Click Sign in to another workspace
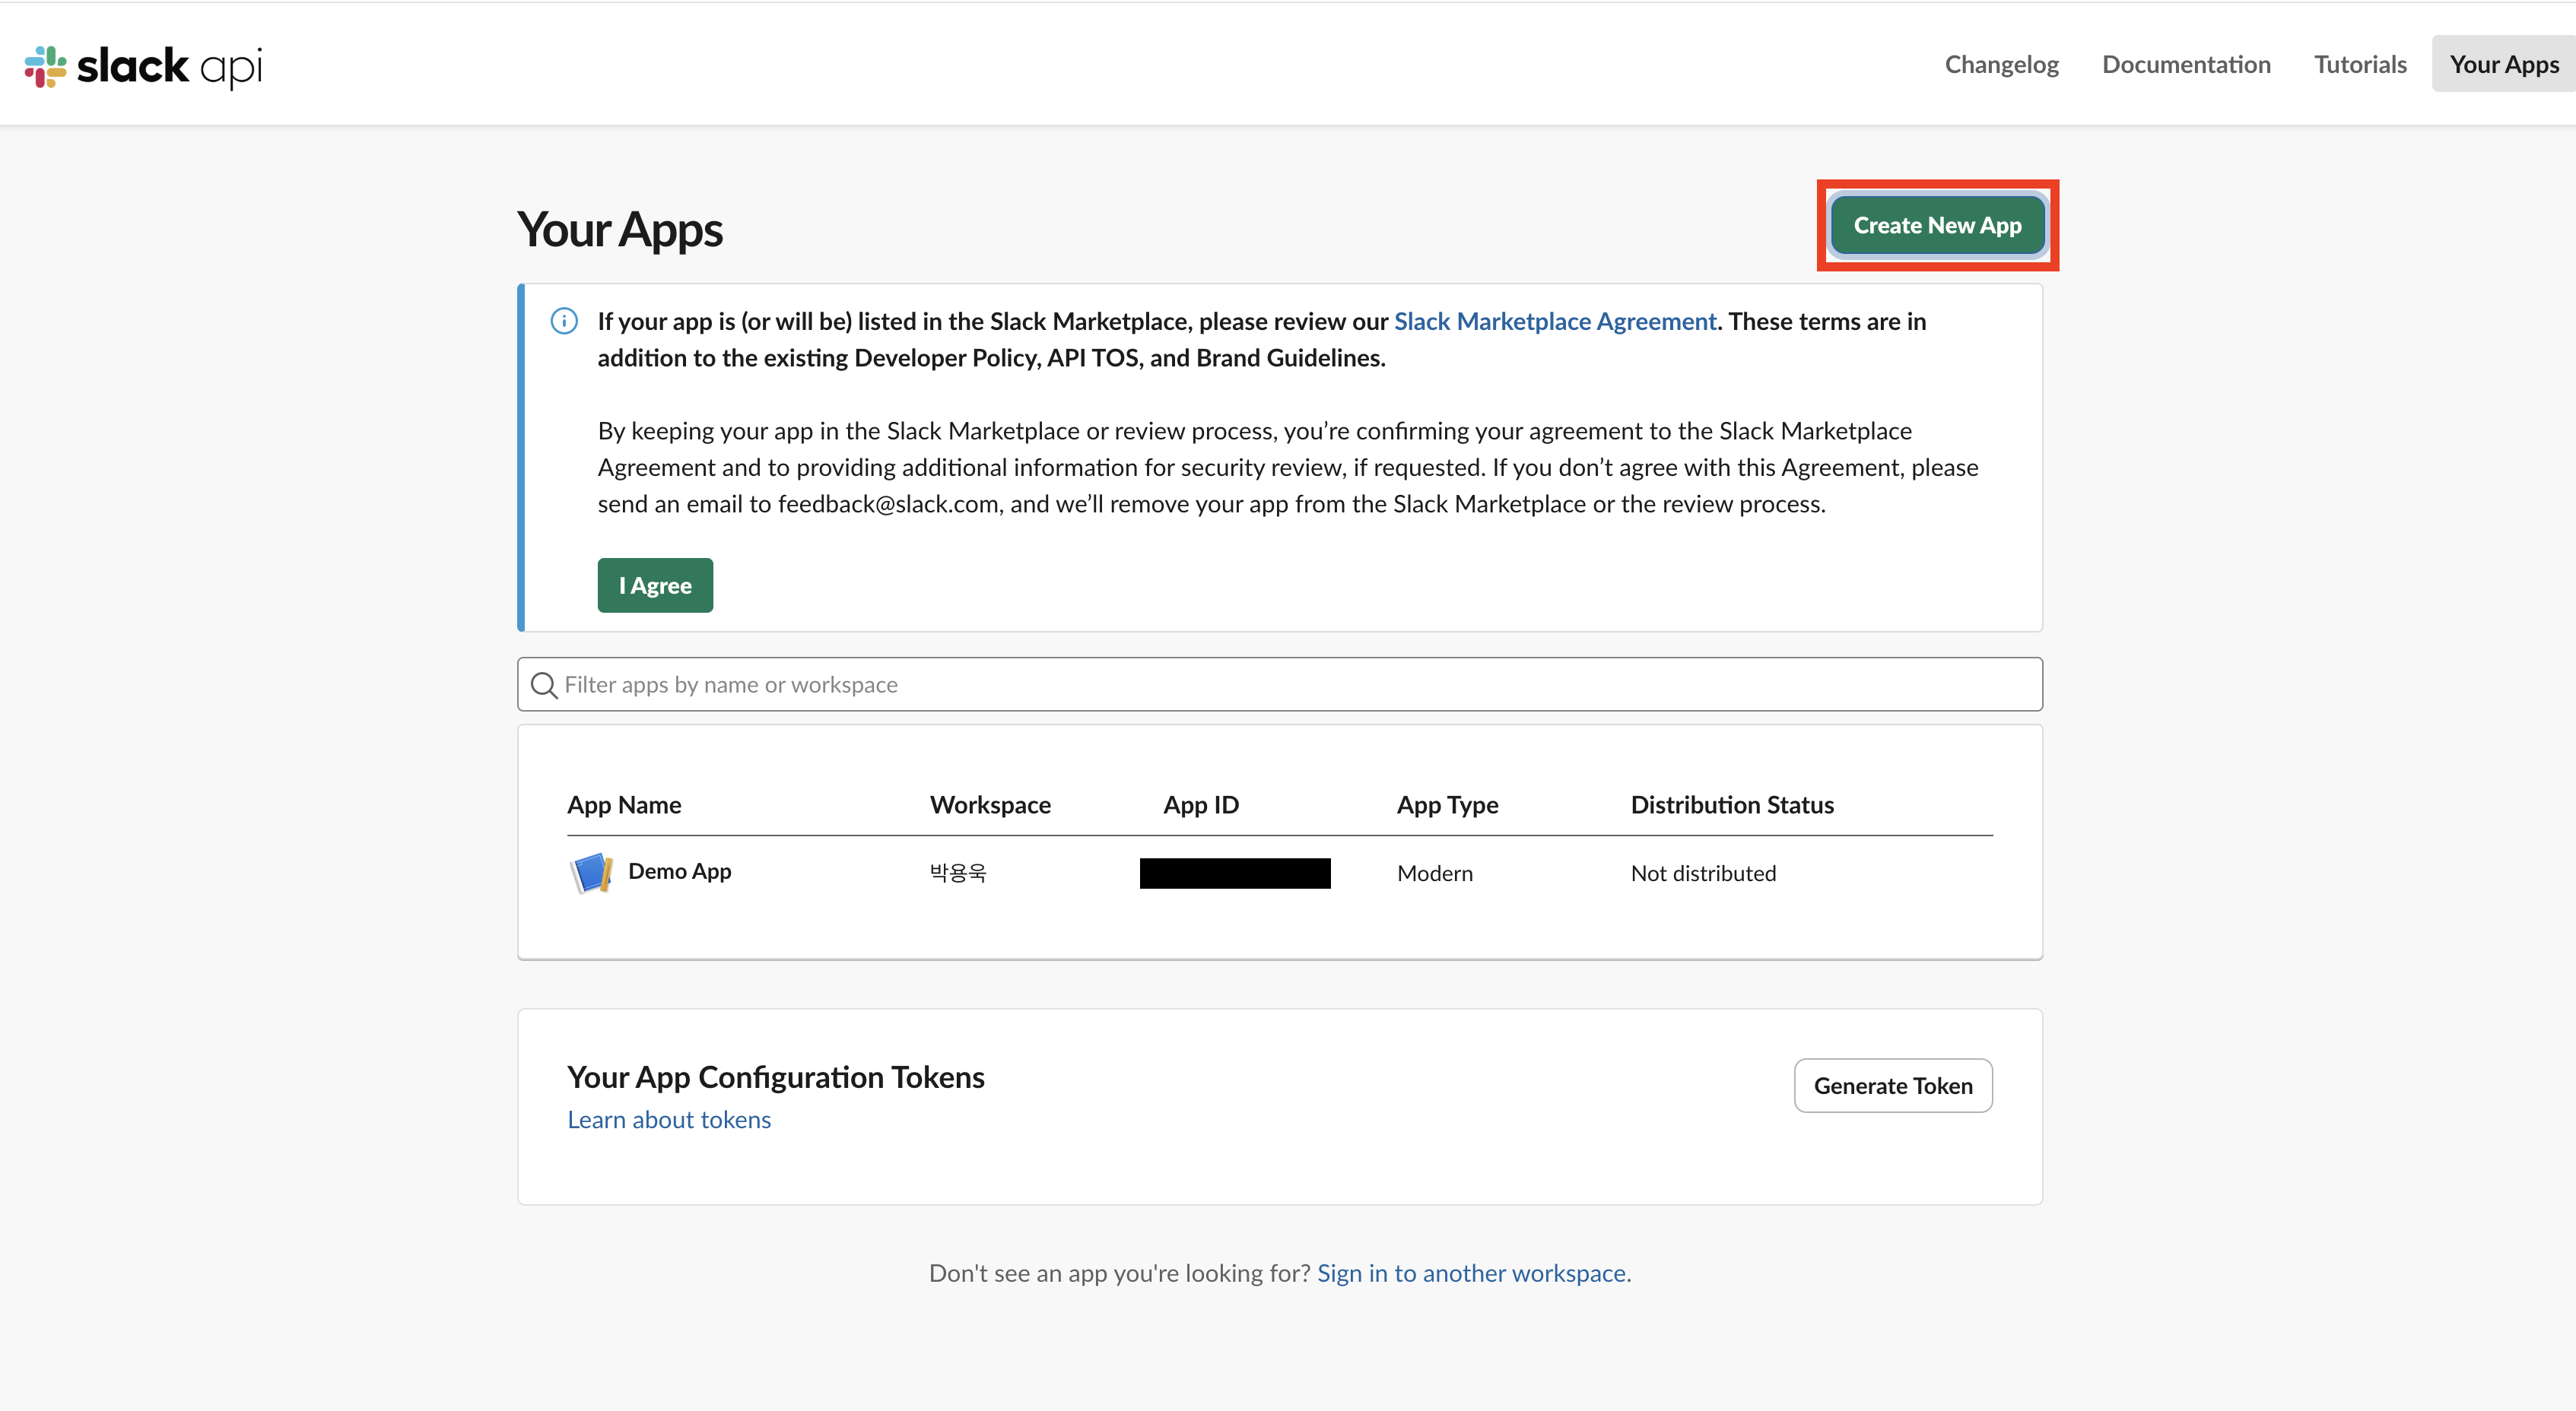 coord(1471,1272)
